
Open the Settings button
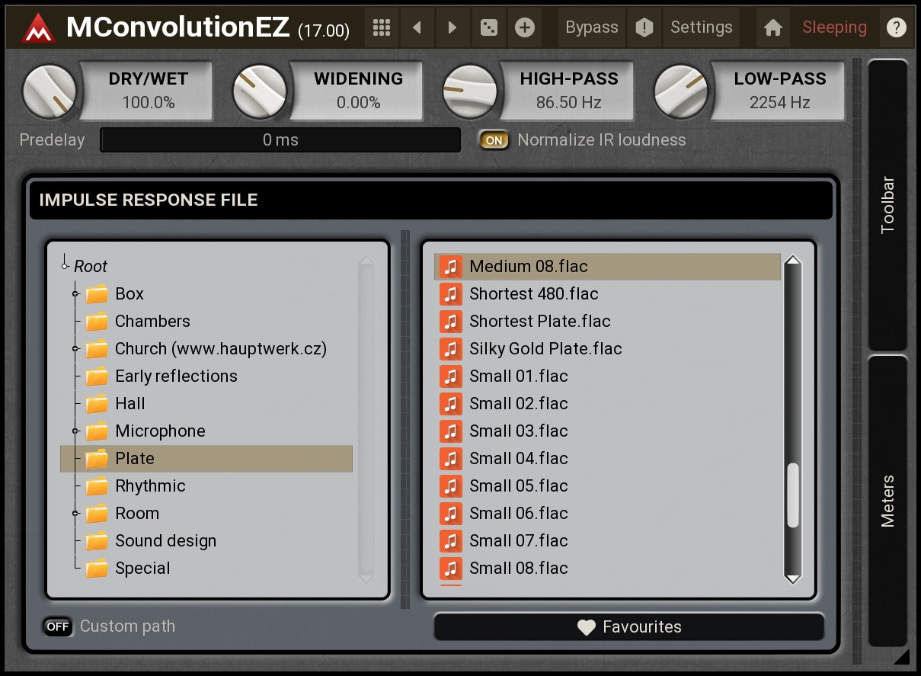tap(701, 28)
